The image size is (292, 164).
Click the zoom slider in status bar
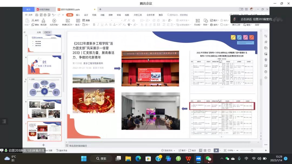(x=252, y=150)
